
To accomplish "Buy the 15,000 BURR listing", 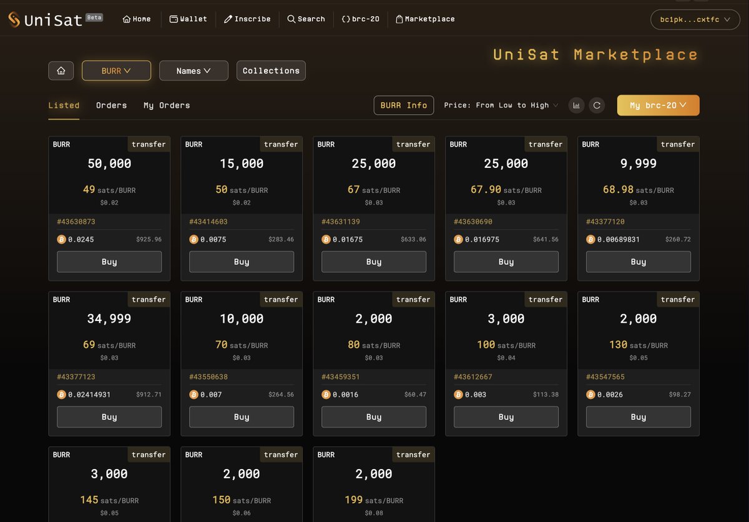I will 242,262.
